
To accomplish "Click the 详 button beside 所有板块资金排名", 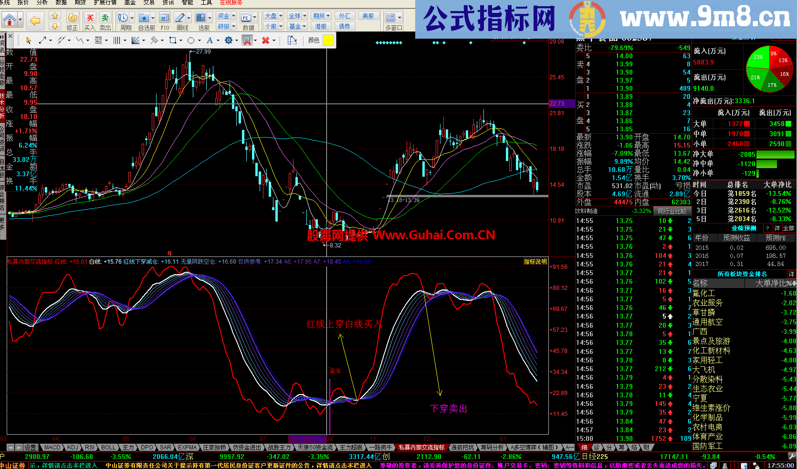I will [x=791, y=274].
